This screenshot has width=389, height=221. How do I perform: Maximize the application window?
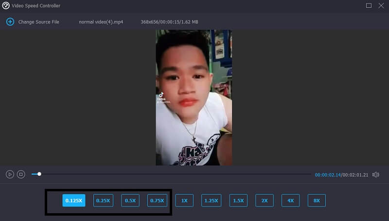[x=369, y=5]
